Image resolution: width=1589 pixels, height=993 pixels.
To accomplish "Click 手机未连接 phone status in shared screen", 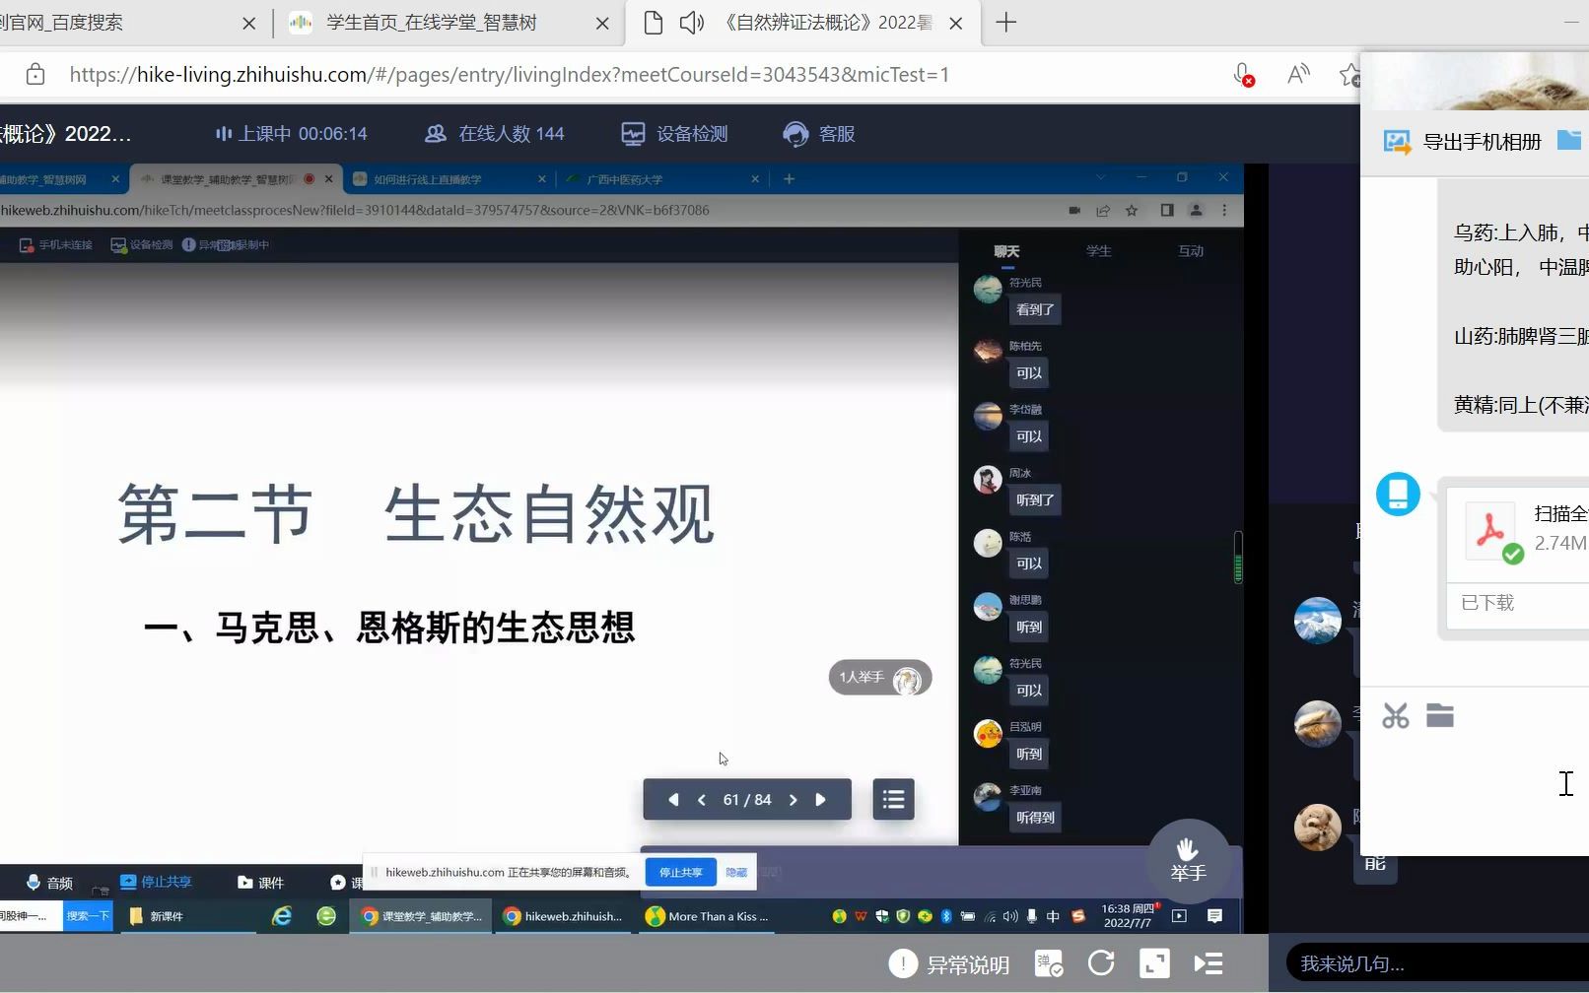I will [56, 245].
